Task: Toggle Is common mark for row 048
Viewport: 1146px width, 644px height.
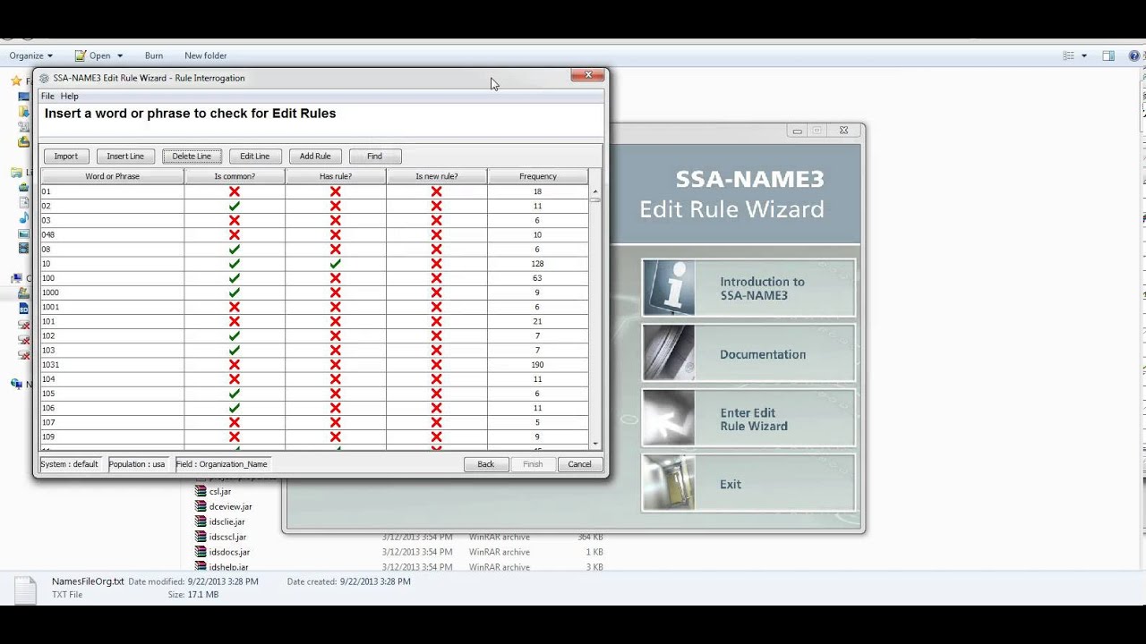Action: point(235,234)
